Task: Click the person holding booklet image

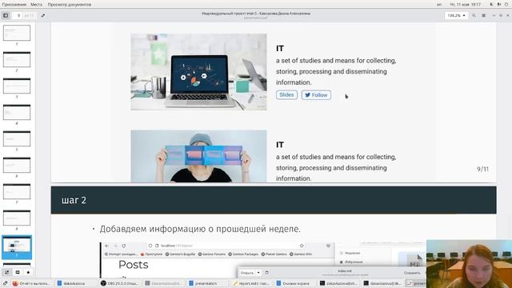Action: click(x=198, y=156)
